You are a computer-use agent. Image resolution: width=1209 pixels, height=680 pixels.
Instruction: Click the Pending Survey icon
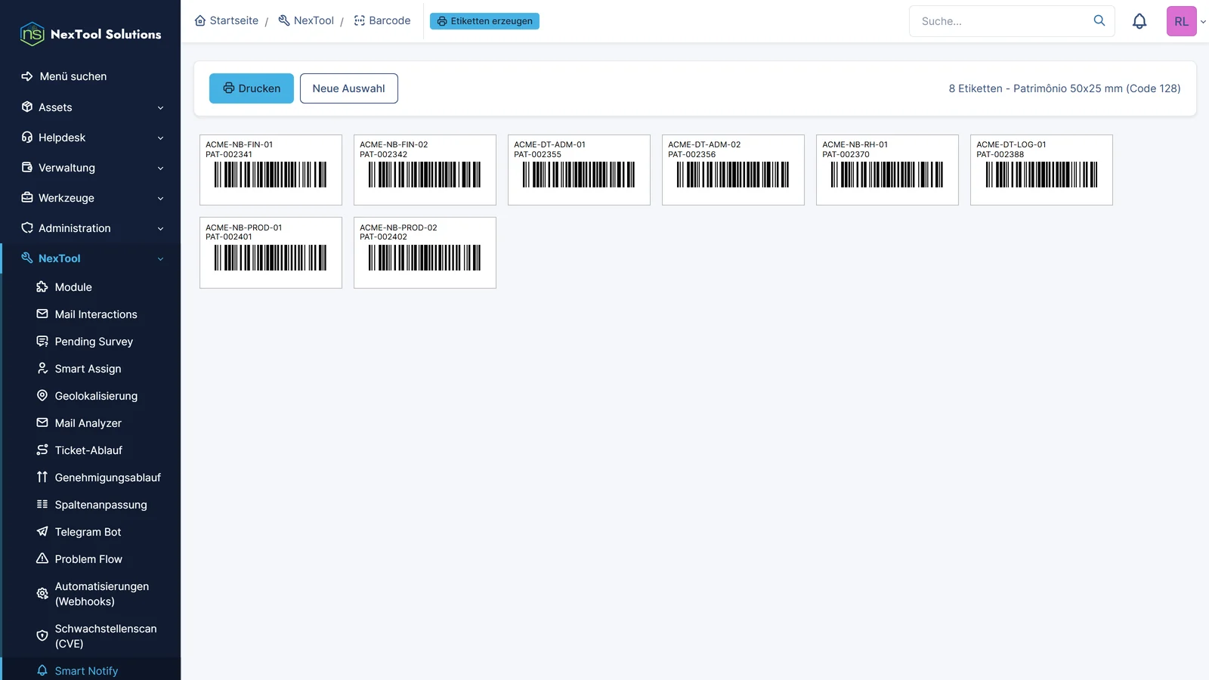pyautogui.click(x=42, y=342)
